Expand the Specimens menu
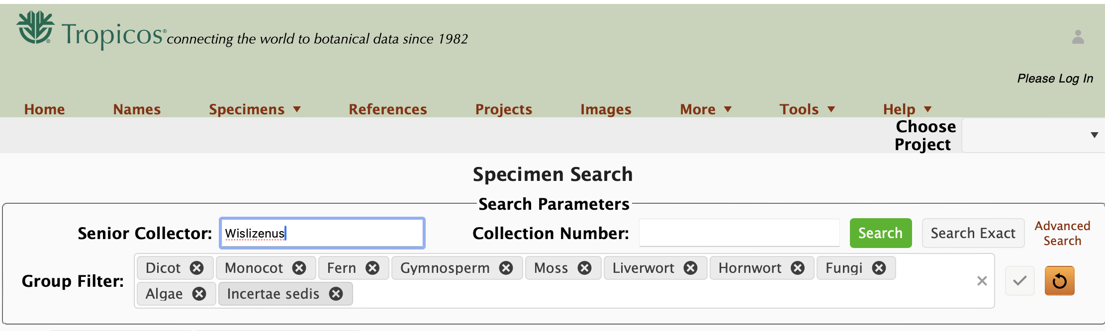 (254, 109)
